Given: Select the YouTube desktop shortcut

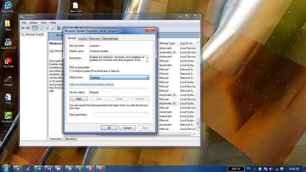Looking at the screenshot, I should click(8, 63).
